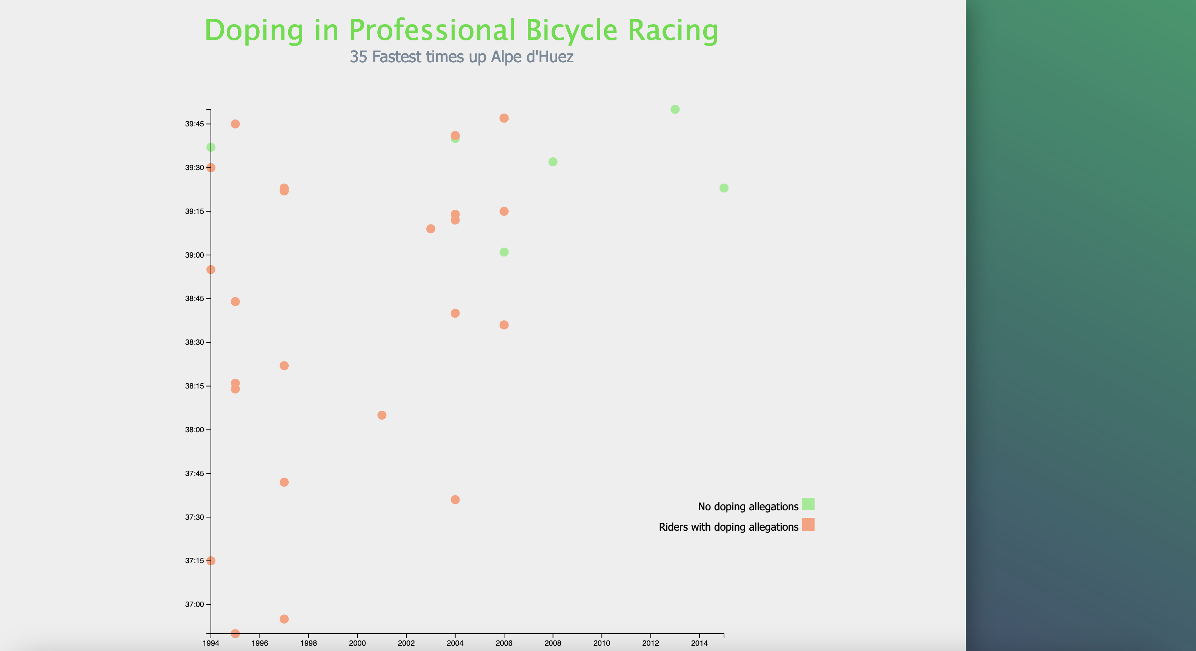Select the orange 2006 data point at 39:15
1196x651 pixels.
pos(504,211)
